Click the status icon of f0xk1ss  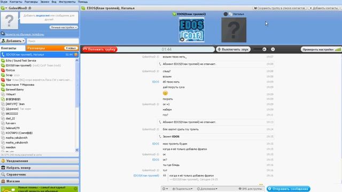click(x=3, y=70)
